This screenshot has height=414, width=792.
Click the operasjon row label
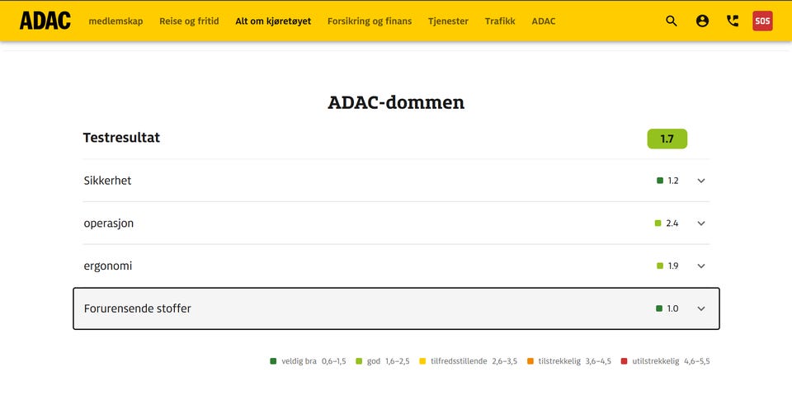109,223
